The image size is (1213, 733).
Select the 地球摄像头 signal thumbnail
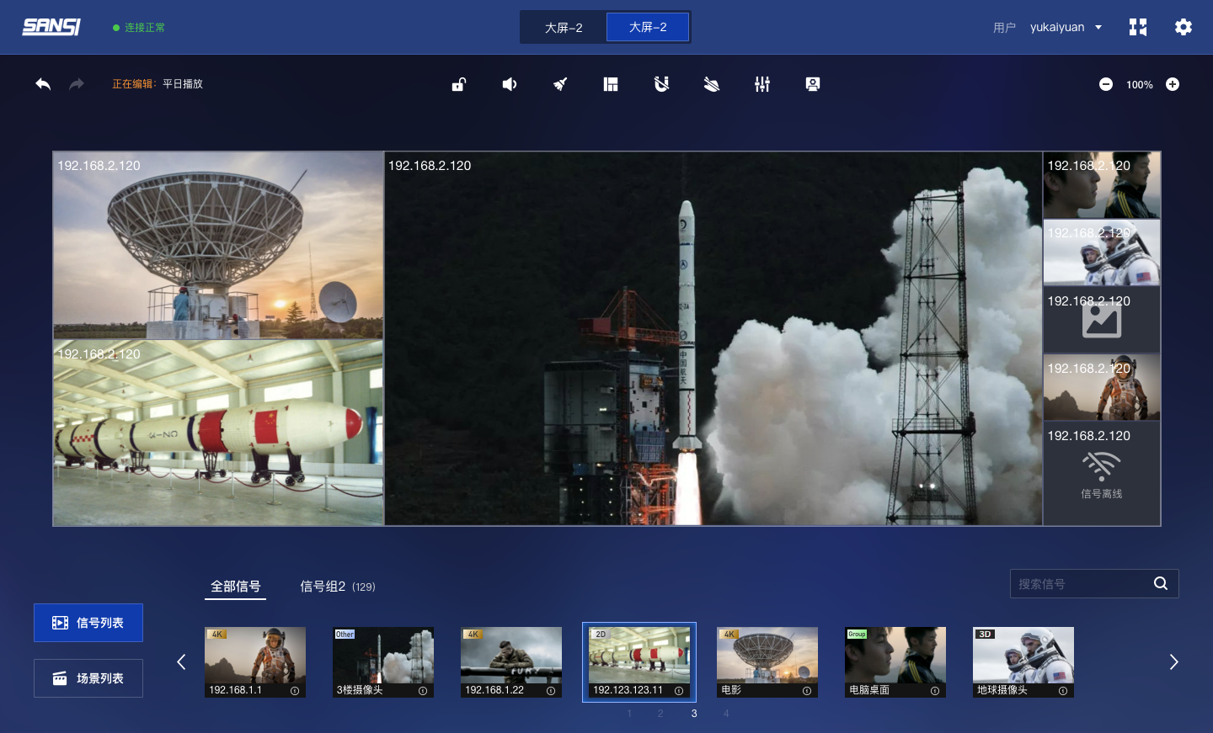[1023, 662]
